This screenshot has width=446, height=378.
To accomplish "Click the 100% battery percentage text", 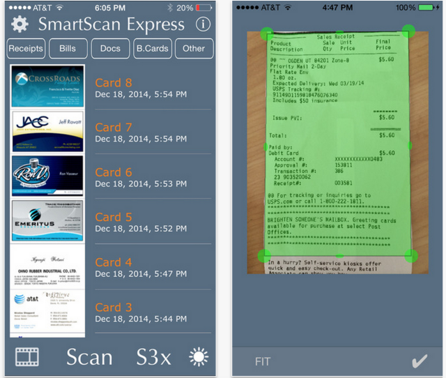I will [x=406, y=8].
